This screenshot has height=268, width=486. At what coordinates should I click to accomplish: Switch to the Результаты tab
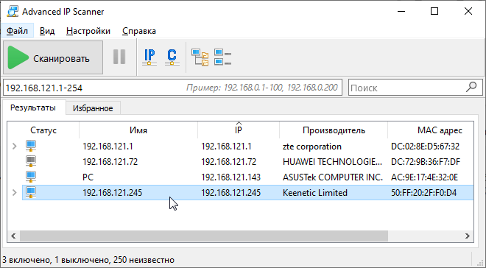(33, 107)
